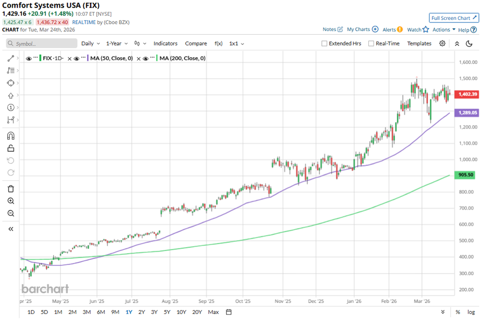Toggle percent scale
This screenshot has height=319, width=481.
(x=457, y=312)
